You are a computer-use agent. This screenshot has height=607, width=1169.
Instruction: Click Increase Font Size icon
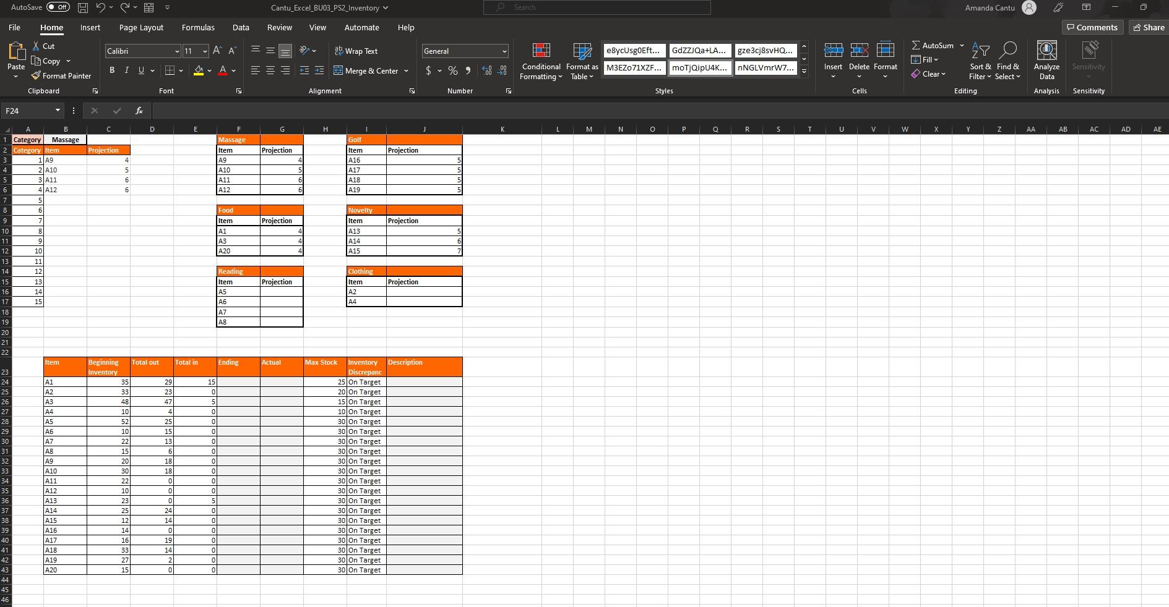(x=217, y=51)
